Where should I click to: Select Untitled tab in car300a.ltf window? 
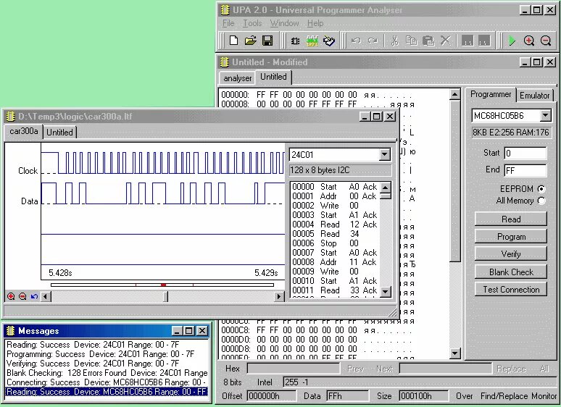click(59, 133)
